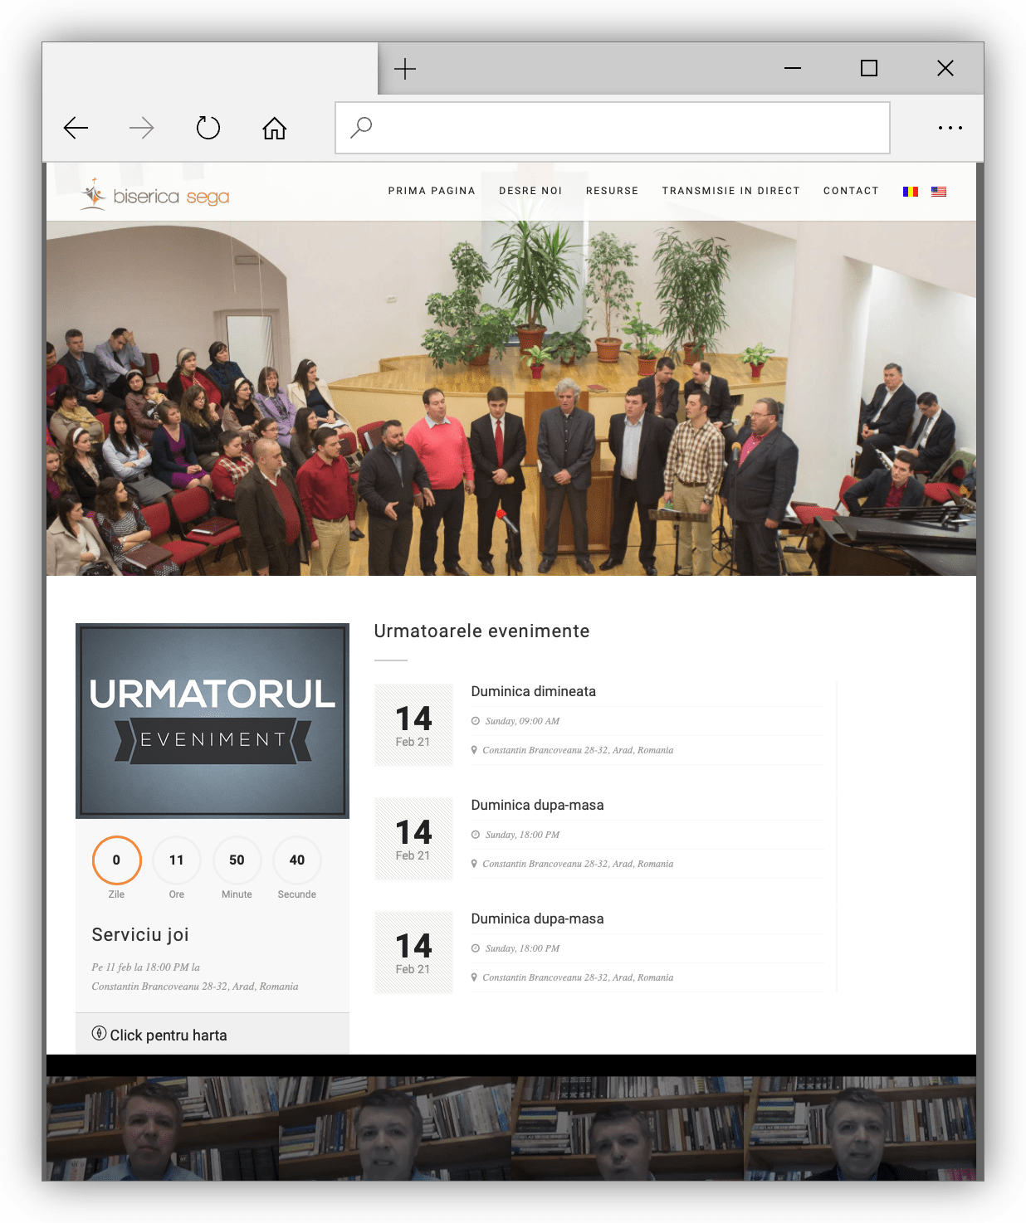Open the browser home page icon
The width and height of the screenshot is (1026, 1223).
click(x=275, y=128)
